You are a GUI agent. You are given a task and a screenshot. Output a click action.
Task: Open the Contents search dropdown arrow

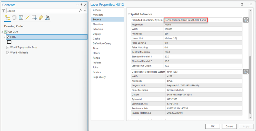[x=85, y=11]
